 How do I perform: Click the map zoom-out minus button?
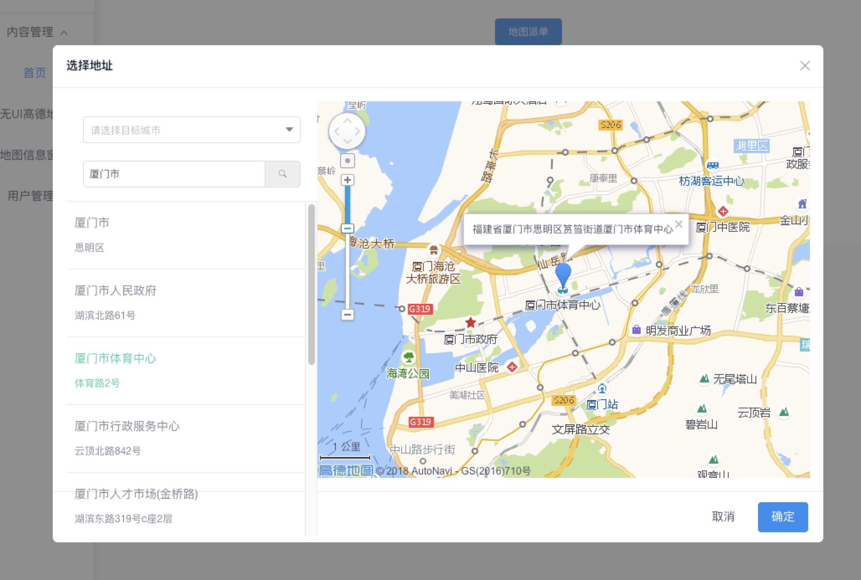(x=347, y=314)
